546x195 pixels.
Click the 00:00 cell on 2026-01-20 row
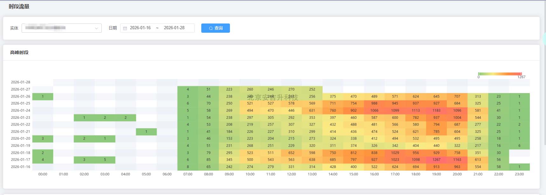(x=43, y=139)
